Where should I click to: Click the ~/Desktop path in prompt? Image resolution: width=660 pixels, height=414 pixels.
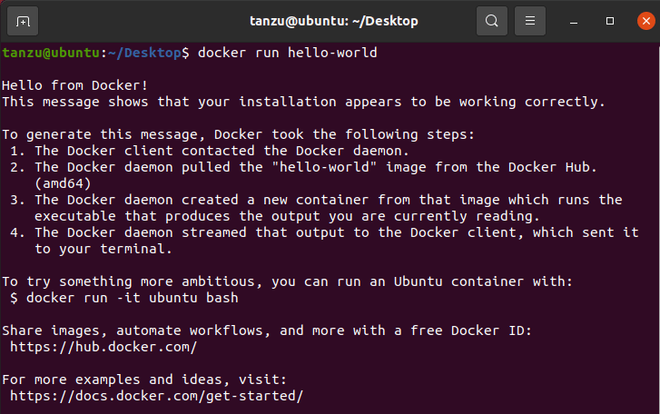144,53
